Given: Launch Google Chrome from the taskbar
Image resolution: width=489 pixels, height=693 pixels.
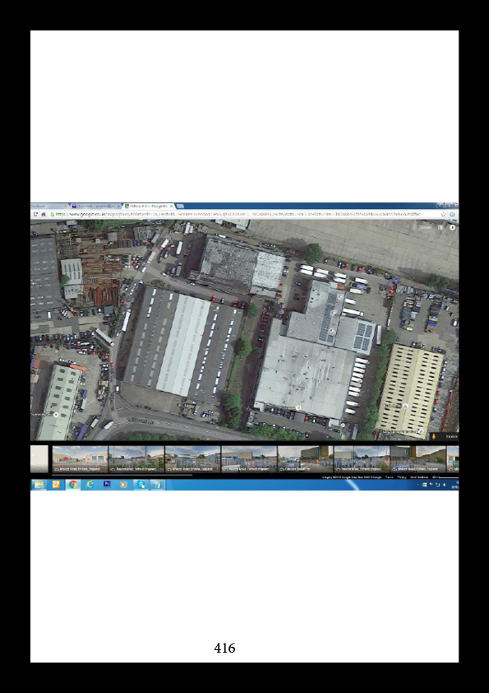Looking at the screenshot, I should click(73, 485).
